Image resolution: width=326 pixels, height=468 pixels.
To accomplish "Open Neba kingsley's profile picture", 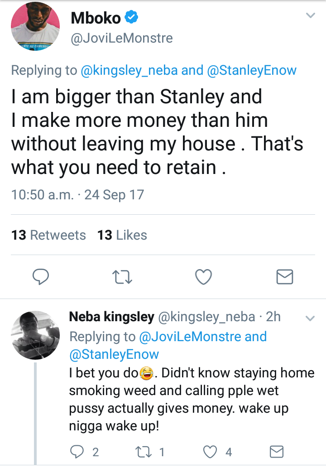I will point(35,335).
